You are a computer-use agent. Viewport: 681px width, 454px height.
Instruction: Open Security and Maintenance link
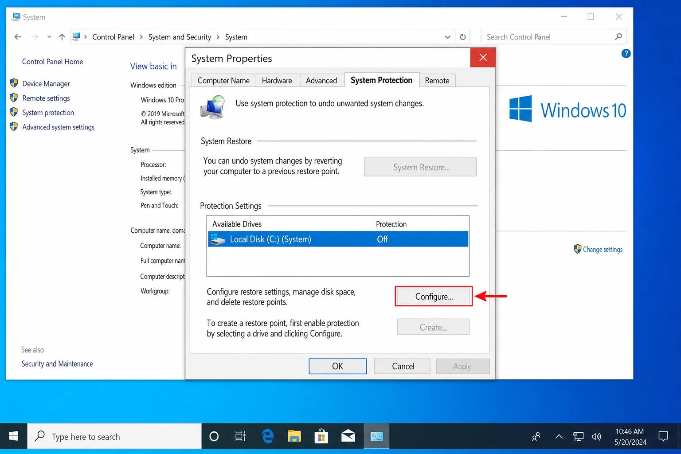point(57,364)
